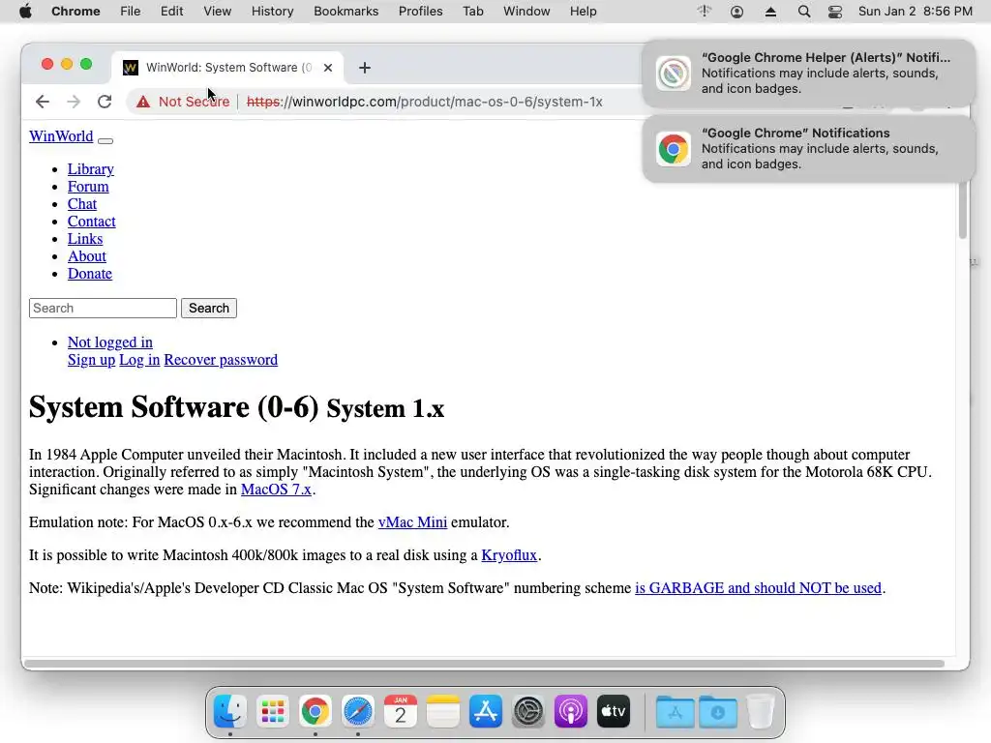Follow the MacOS 7.x link
991x743 pixels.
pyautogui.click(x=276, y=490)
